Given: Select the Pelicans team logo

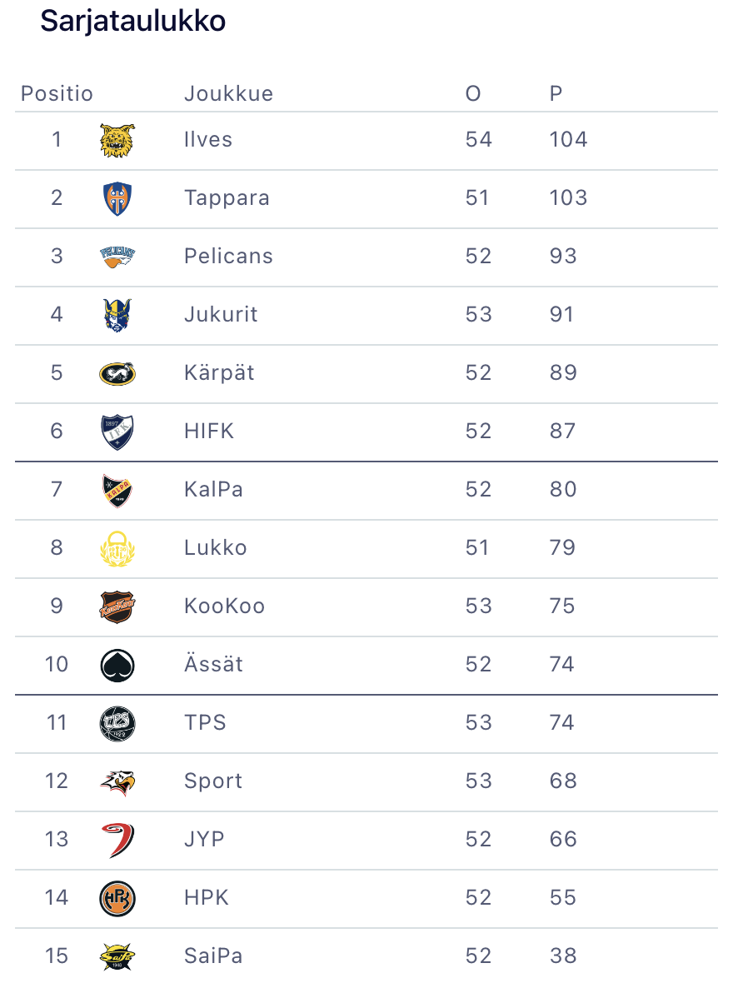Looking at the screenshot, I should point(117,257).
